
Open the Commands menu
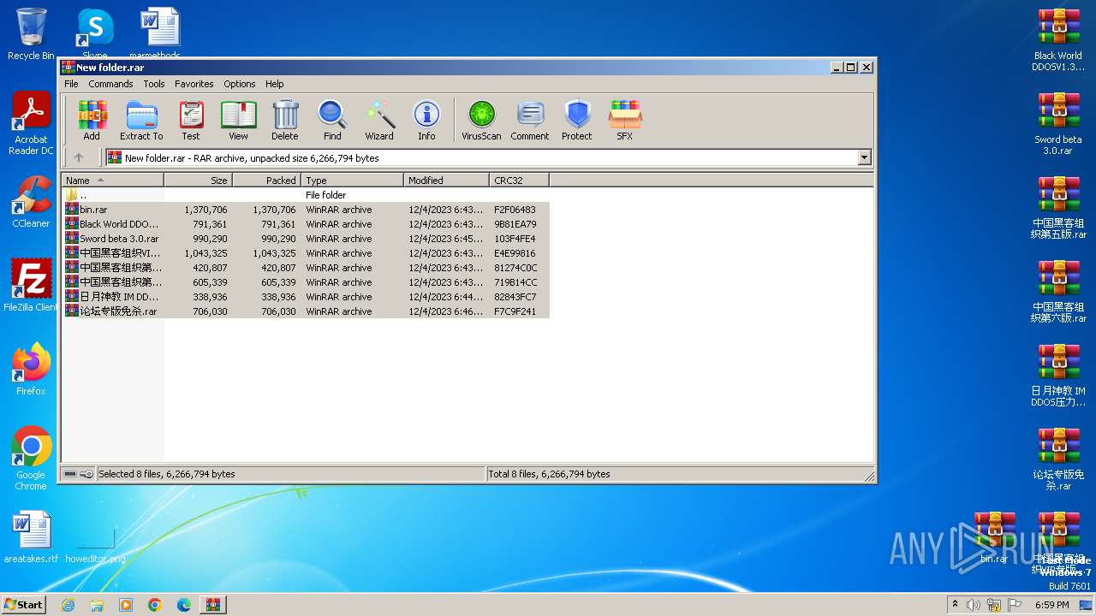110,84
